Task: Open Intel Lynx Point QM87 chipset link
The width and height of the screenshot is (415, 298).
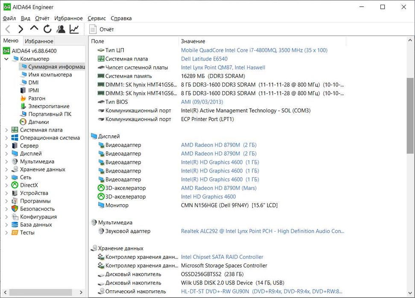Action: (223, 68)
